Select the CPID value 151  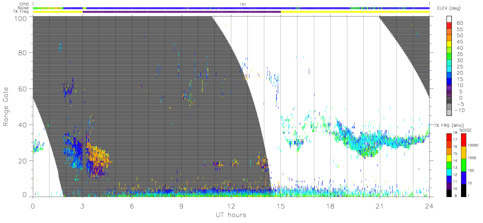point(243,4)
